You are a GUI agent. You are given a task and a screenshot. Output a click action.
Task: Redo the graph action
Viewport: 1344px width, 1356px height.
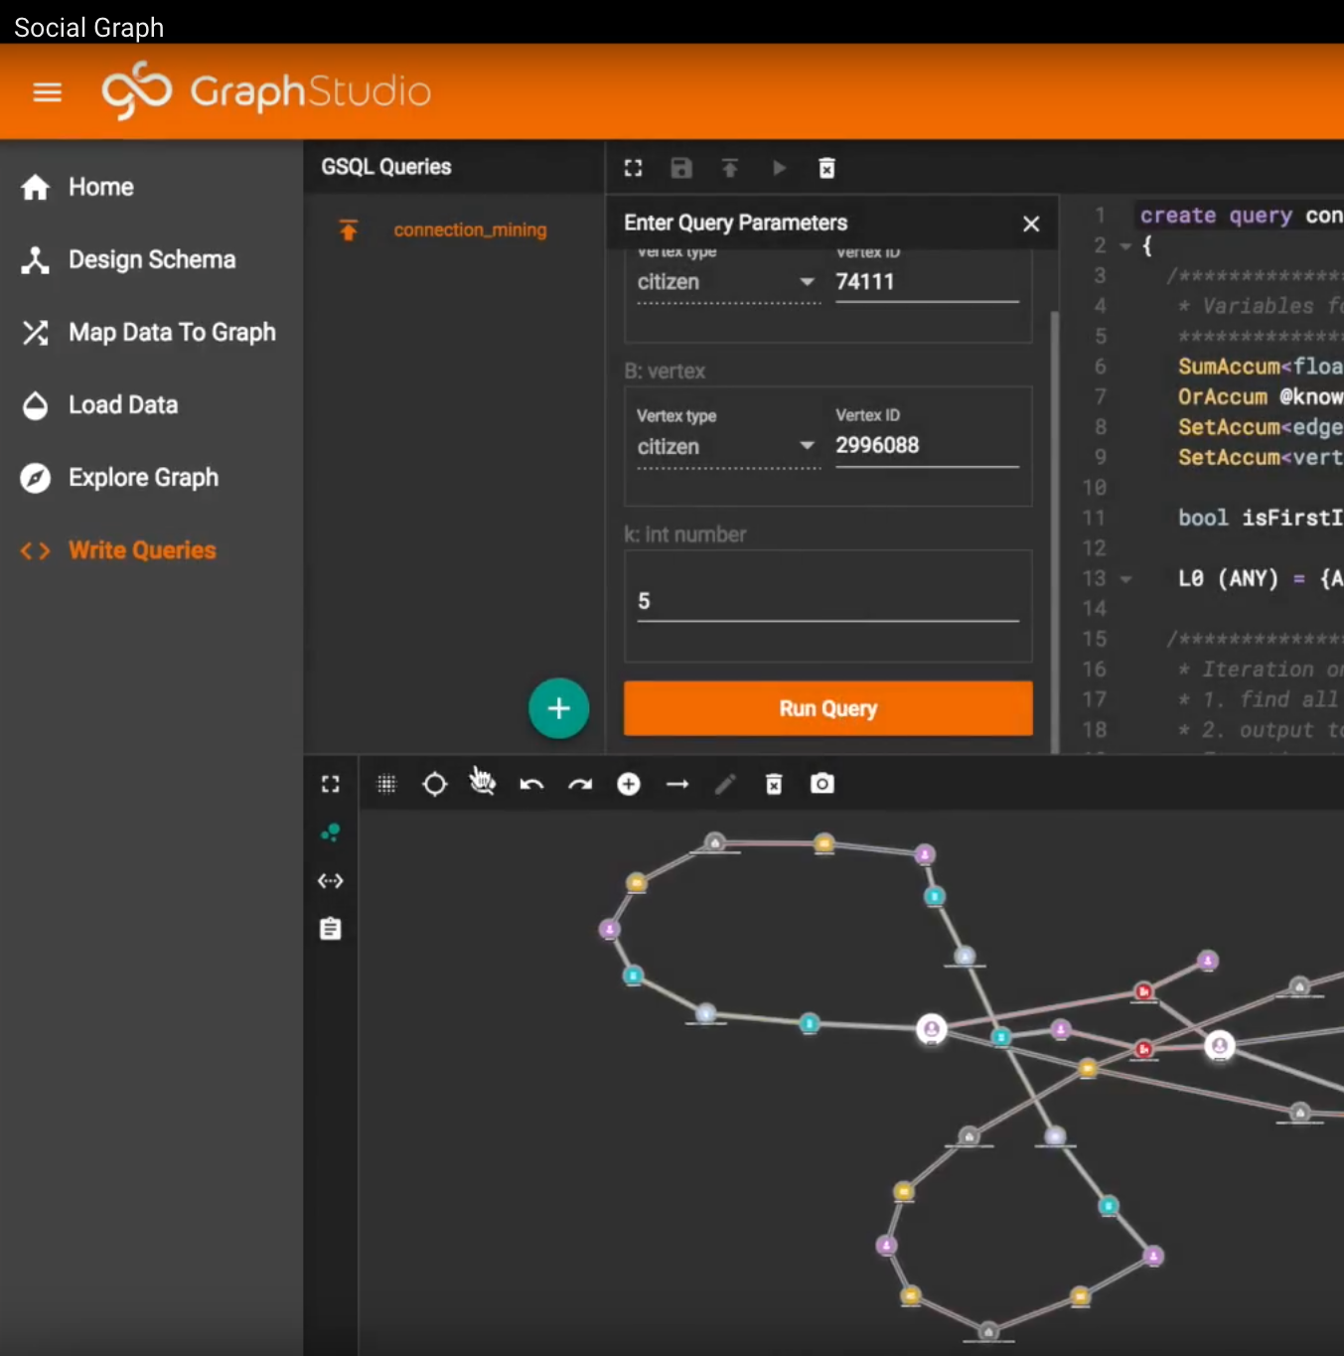(x=580, y=785)
